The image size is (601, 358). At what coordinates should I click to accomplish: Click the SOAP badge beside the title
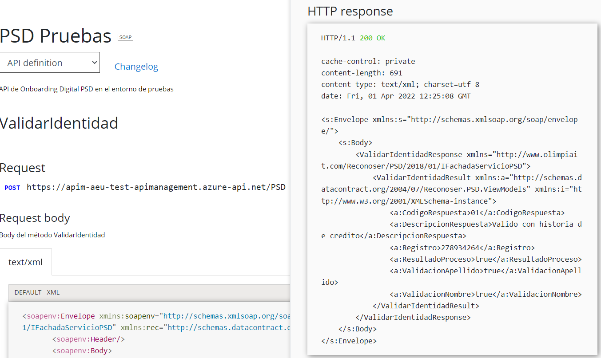point(125,37)
